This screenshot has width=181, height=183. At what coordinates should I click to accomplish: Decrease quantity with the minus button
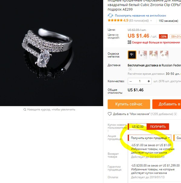(x=131, y=81)
